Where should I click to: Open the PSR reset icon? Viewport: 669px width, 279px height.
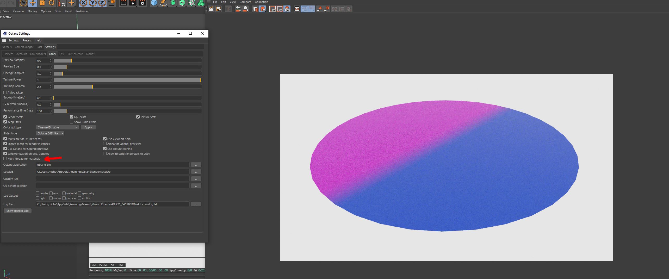(61, 3)
